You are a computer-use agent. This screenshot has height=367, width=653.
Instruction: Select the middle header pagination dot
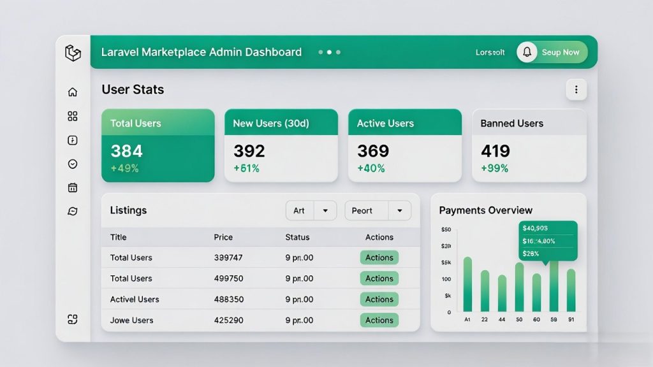tap(330, 52)
